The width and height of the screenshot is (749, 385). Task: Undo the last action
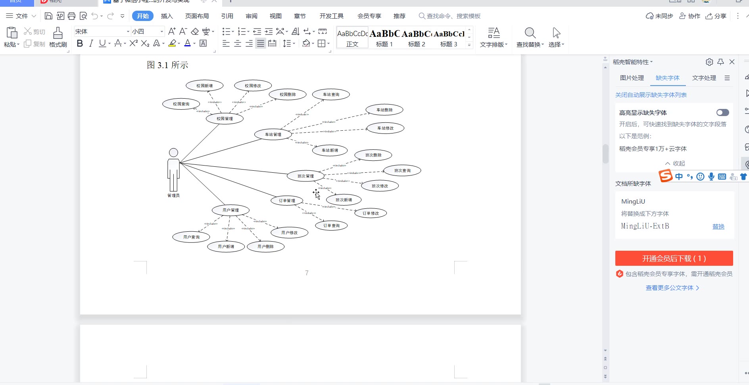pos(94,16)
